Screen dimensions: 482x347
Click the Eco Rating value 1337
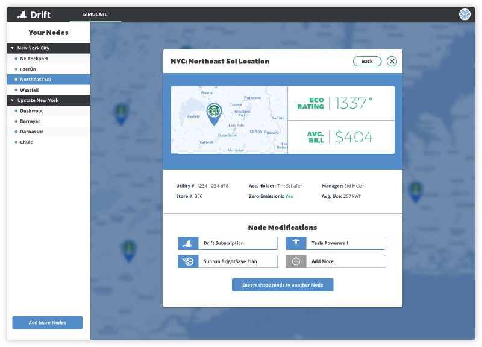coord(353,103)
